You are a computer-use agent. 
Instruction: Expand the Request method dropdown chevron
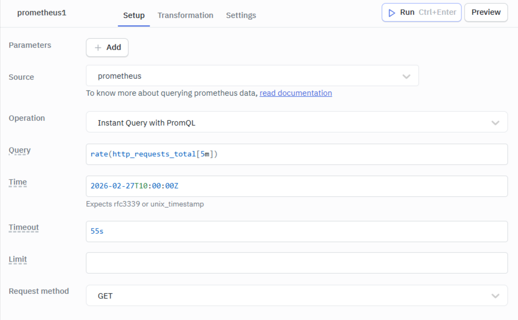(x=495, y=296)
